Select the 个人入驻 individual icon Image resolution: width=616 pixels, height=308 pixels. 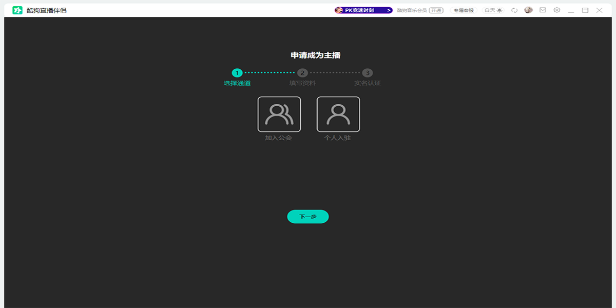coord(338,114)
